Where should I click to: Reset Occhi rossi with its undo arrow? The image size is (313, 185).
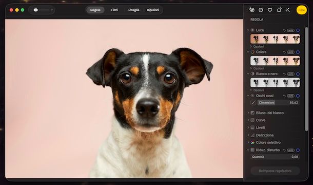click(x=284, y=96)
